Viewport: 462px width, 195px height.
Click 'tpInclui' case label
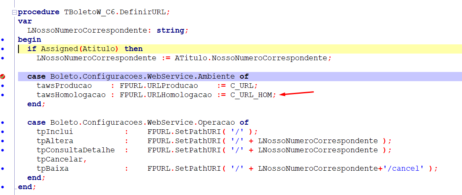point(55,131)
